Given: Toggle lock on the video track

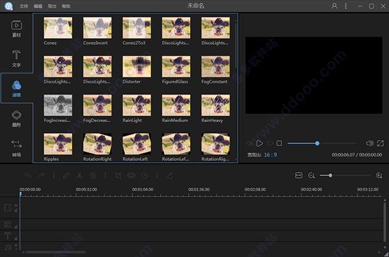Looking at the screenshot, I should click(16, 210).
